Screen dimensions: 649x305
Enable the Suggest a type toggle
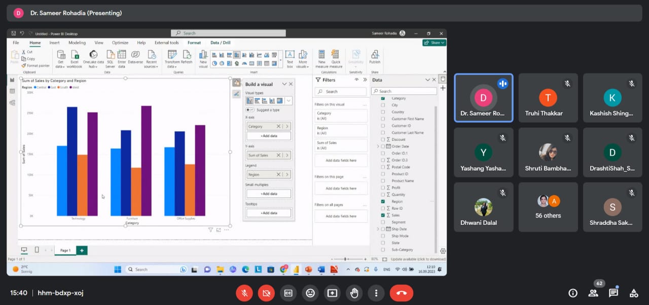(249, 109)
